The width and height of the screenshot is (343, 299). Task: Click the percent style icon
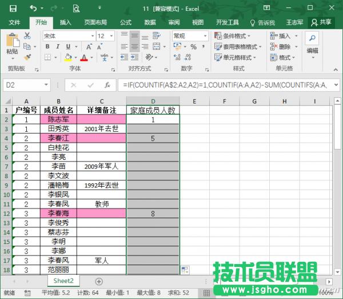[x=193, y=47]
